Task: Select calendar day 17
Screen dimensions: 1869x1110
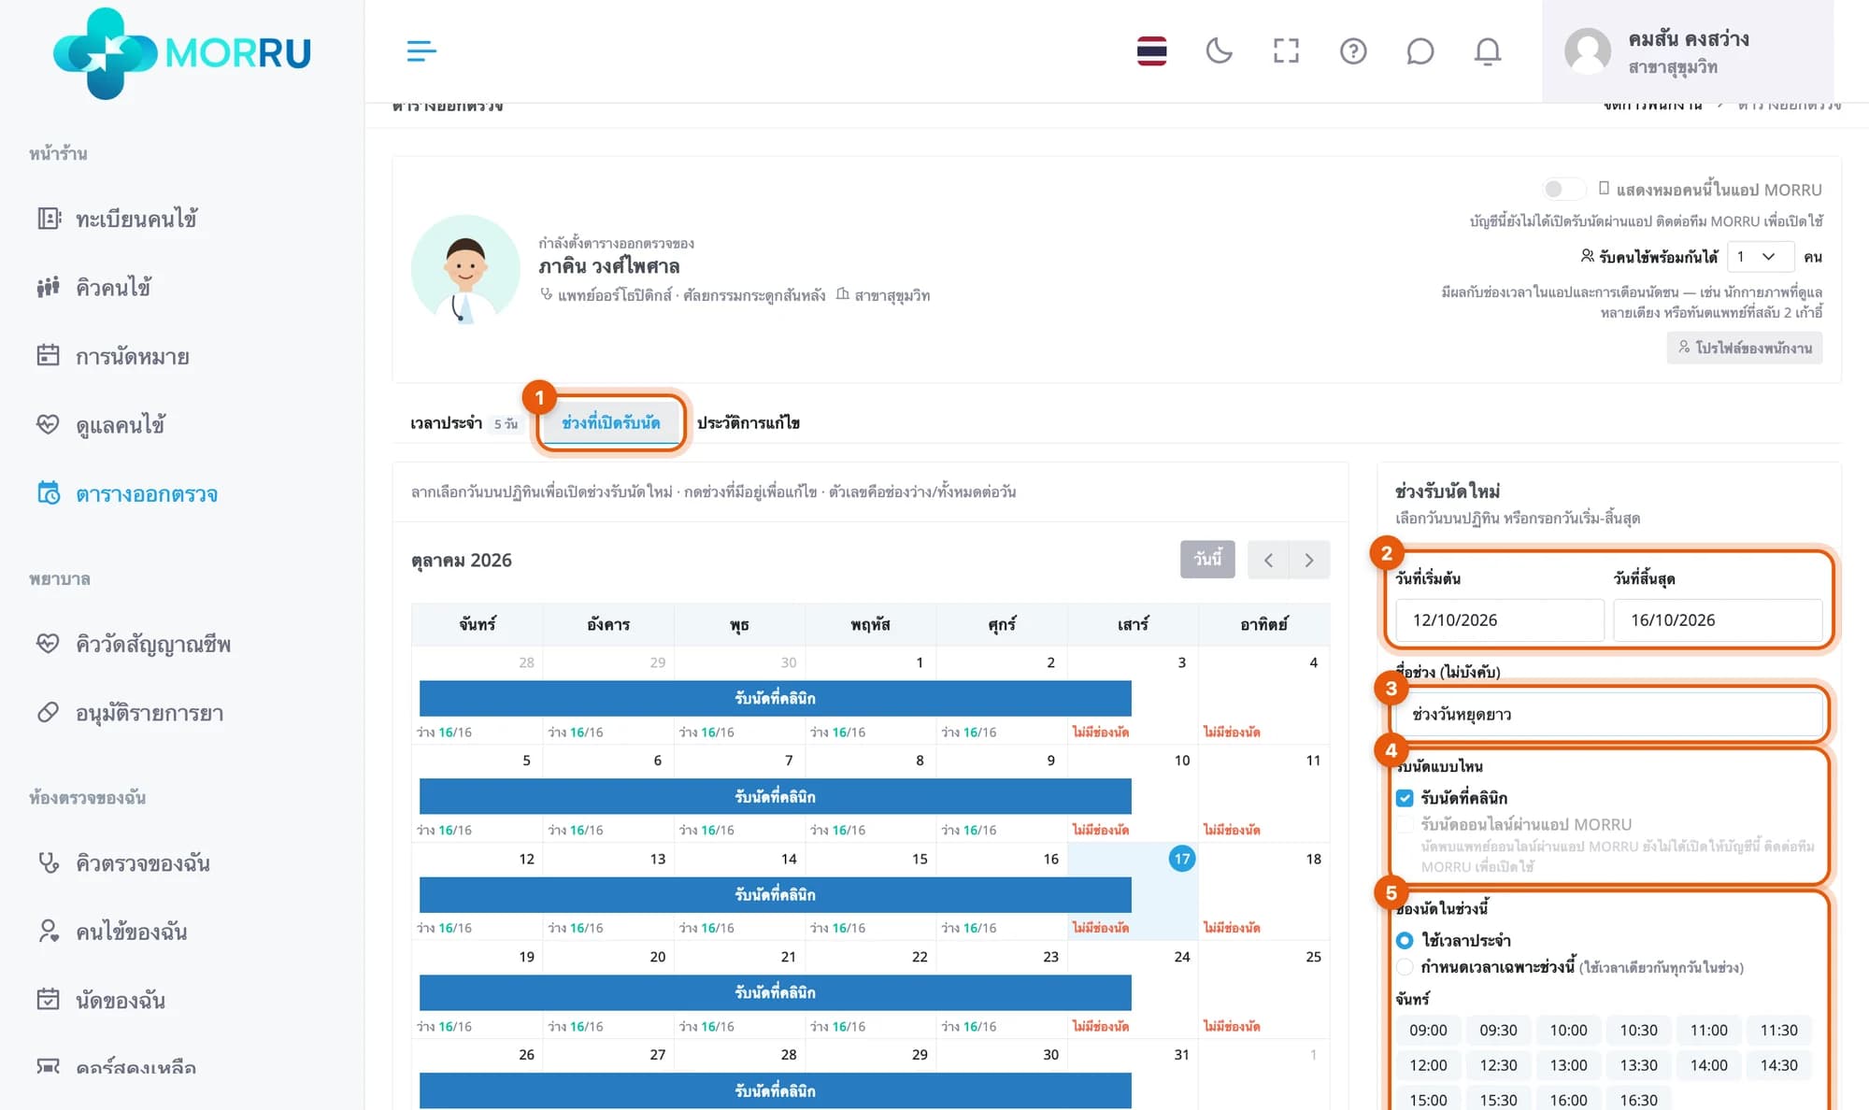Action: pos(1181,859)
